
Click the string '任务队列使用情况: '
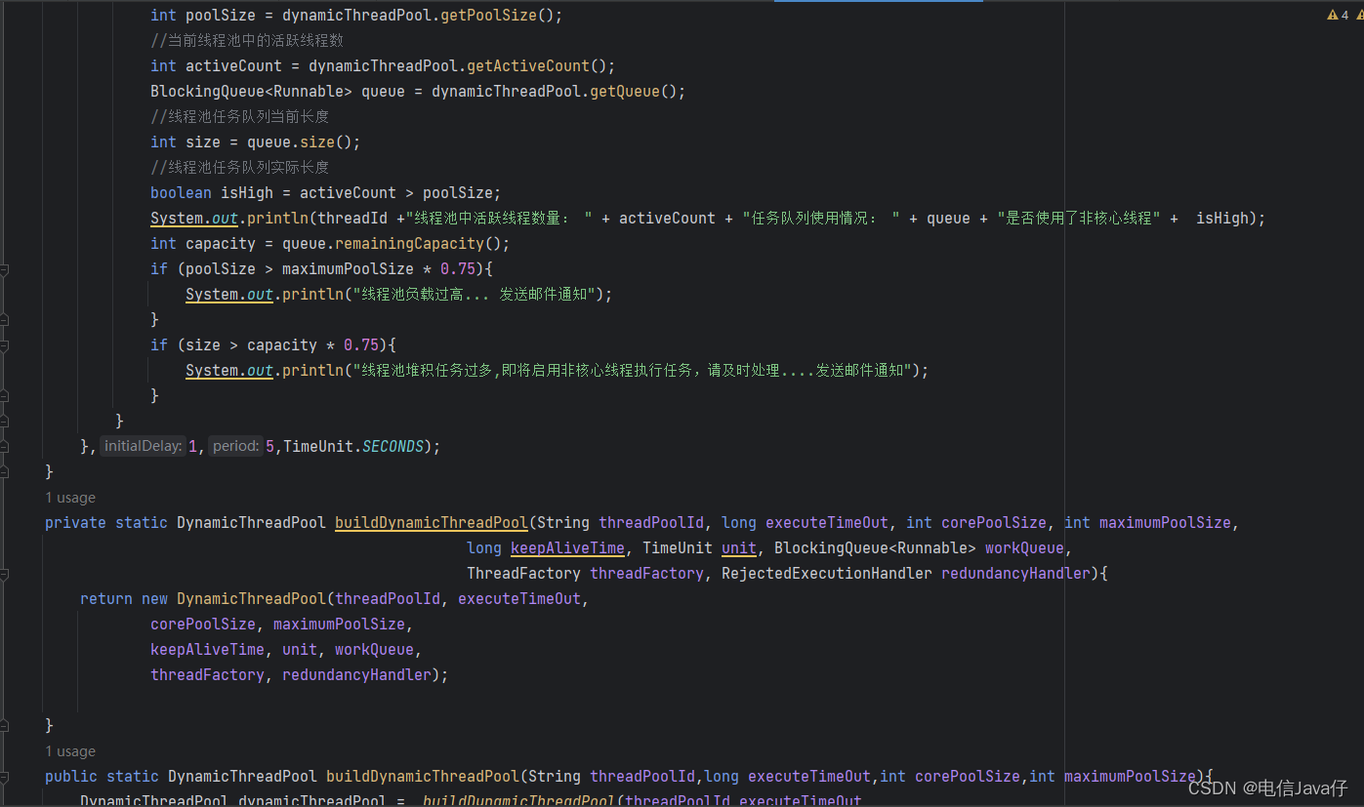(821, 219)
